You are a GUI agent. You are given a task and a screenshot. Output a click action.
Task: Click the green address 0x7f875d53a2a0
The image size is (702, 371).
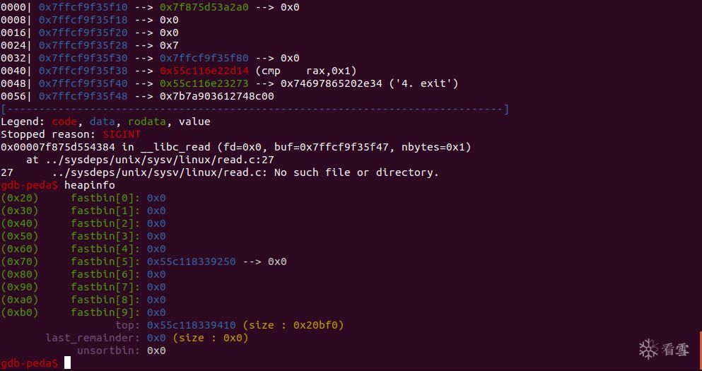(x=204, y=7)
